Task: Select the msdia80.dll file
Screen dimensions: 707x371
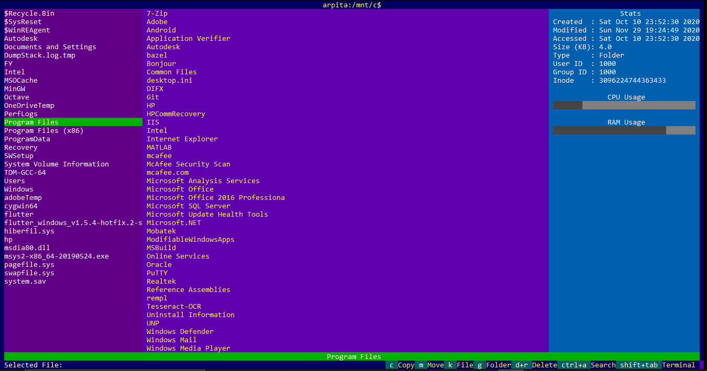Action: 27,248
